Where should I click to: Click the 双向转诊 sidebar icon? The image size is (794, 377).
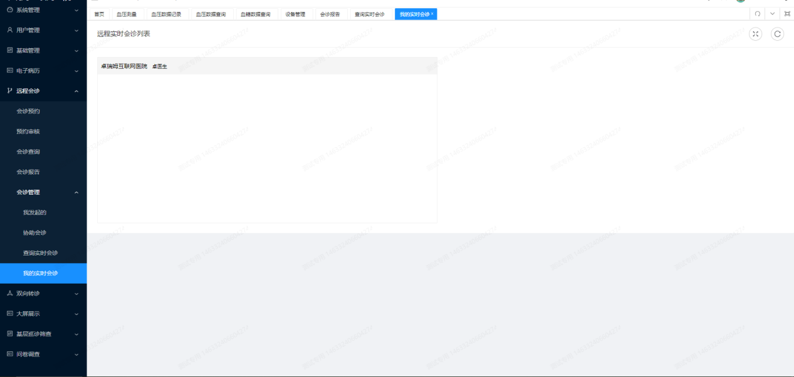pyautogui.click(x=9, y=293)
